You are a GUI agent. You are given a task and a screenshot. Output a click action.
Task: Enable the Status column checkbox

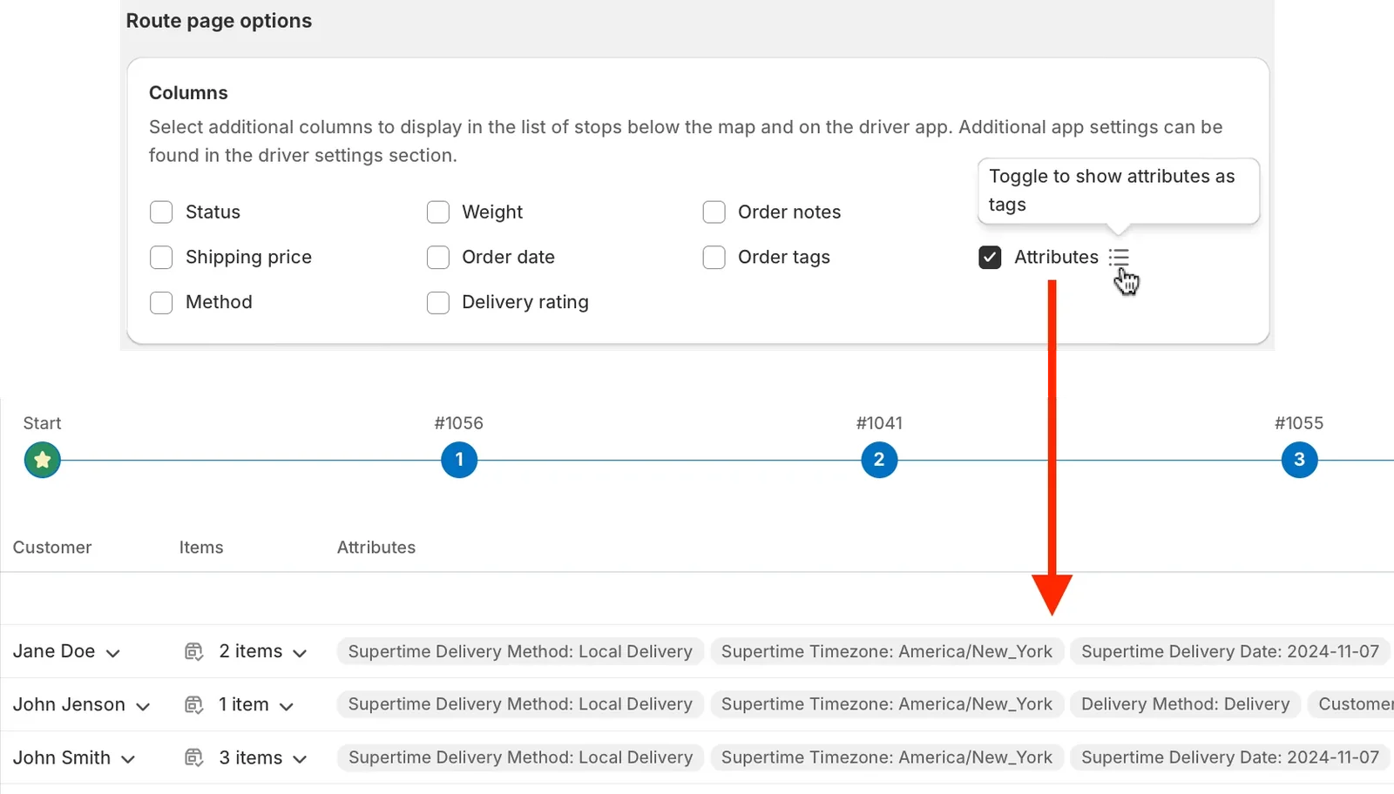click(x=161, y=212)
